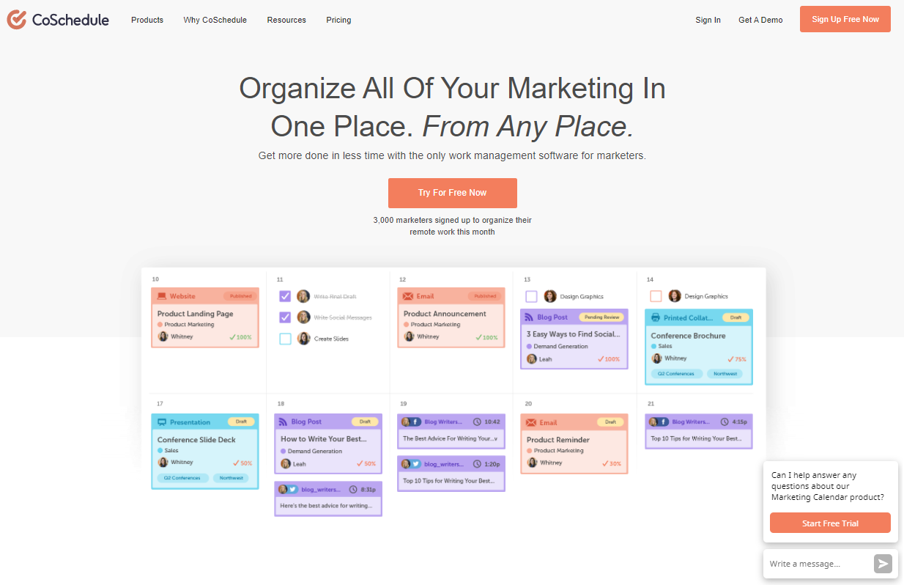Click Whitney's avatar on Product Reminder card
904x585 pixels.
pos(532,463)
